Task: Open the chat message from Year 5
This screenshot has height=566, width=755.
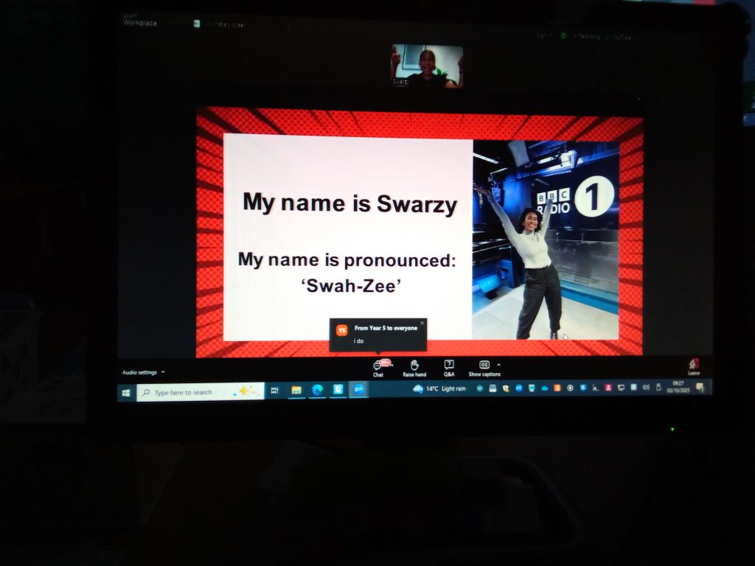Action: pos(380,335)
